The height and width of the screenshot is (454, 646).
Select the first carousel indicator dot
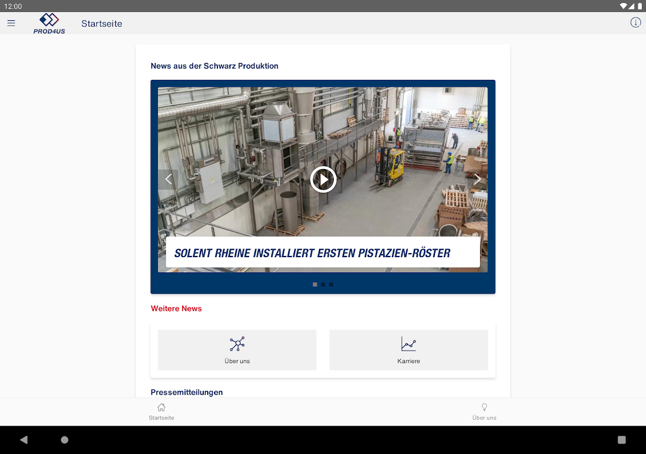(x=314, y=285)
